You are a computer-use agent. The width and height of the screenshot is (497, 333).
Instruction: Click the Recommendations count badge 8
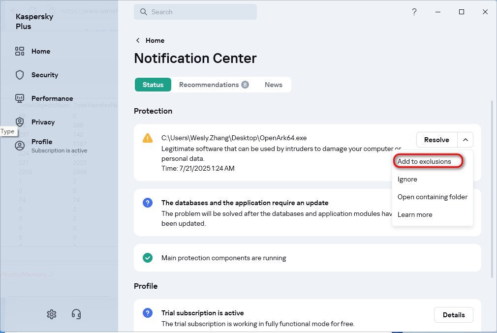point(245,85)
